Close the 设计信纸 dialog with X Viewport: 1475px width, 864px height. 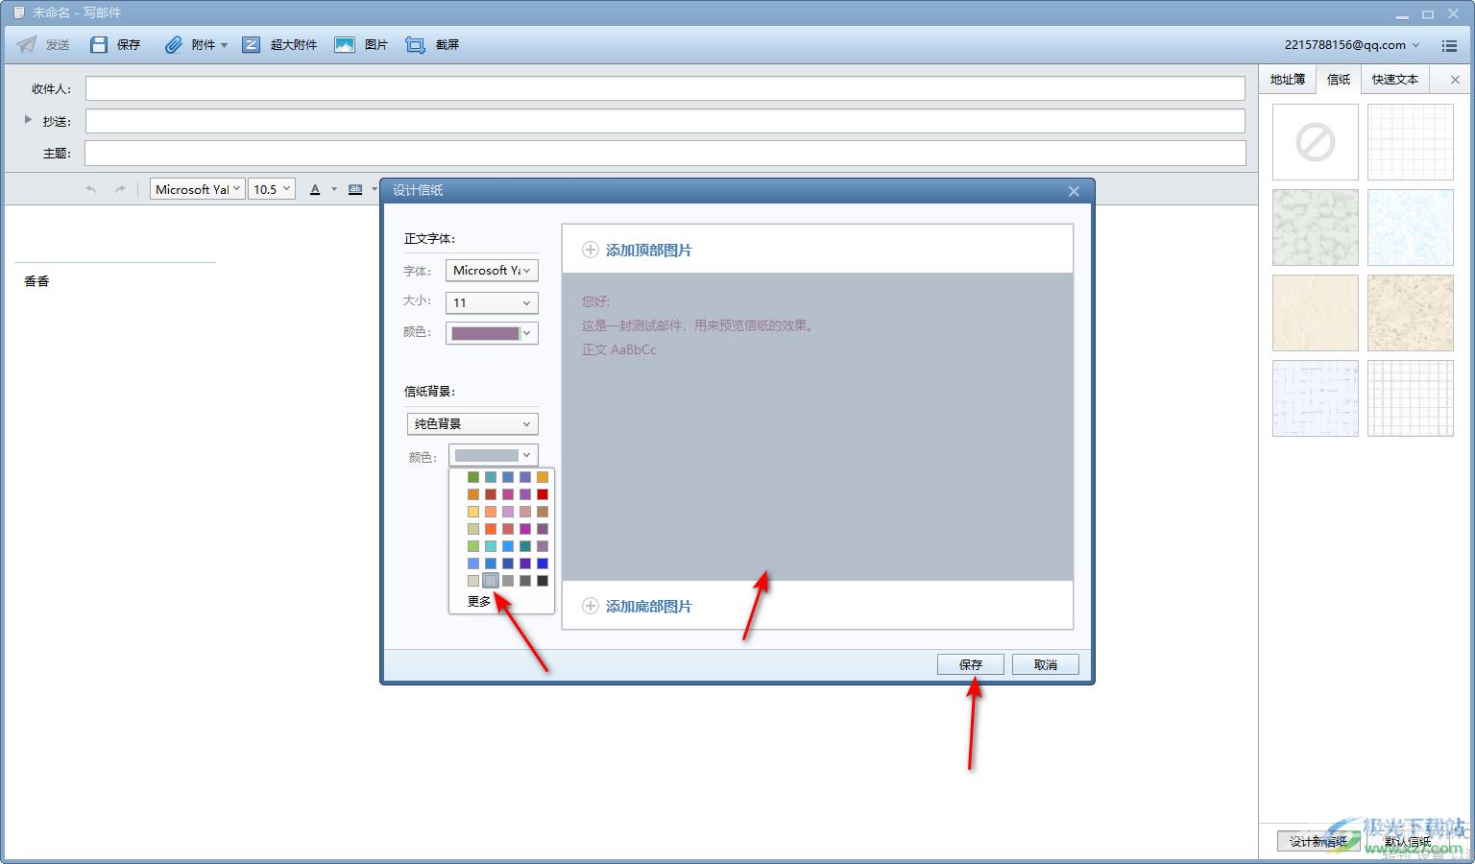point(1074,191)
